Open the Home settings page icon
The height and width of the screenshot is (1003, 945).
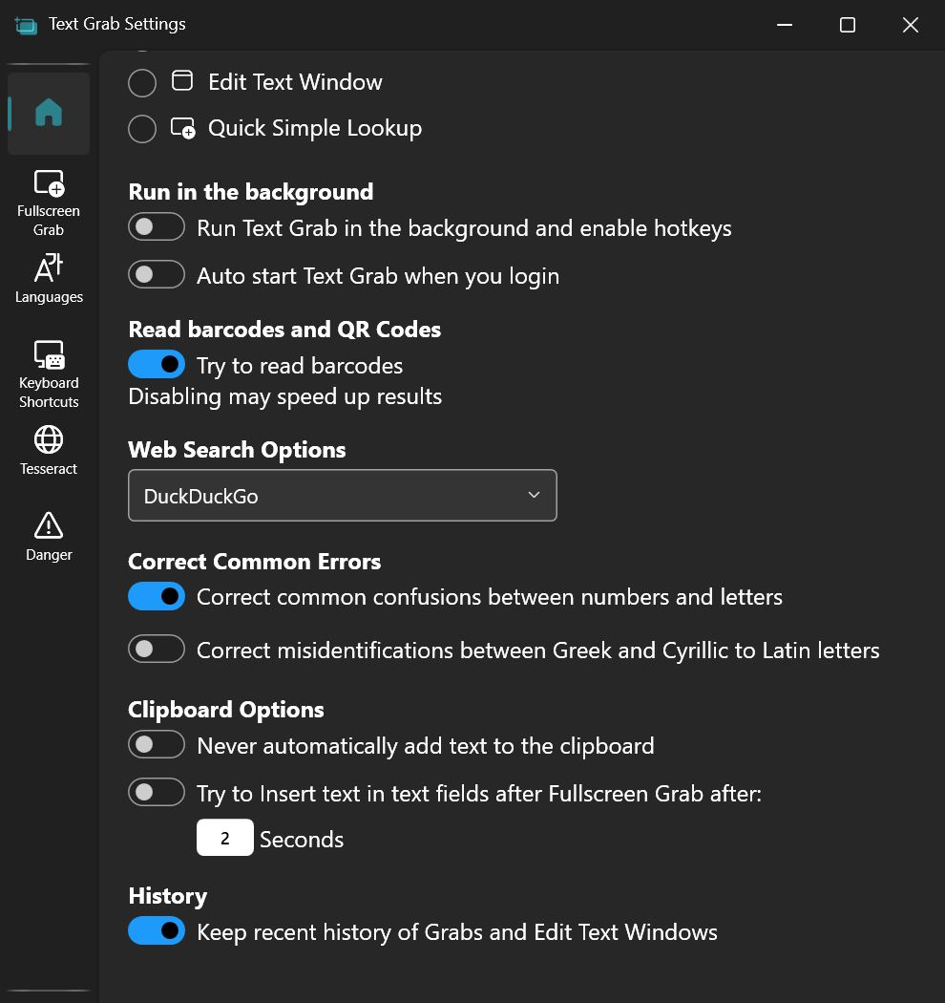(49, 114)
